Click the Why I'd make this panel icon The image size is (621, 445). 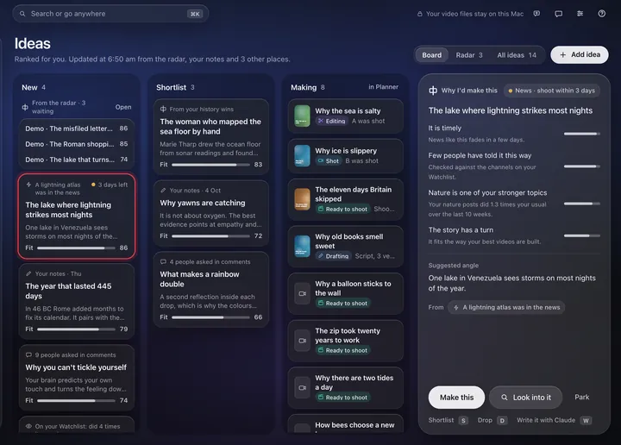coord(433,91)
